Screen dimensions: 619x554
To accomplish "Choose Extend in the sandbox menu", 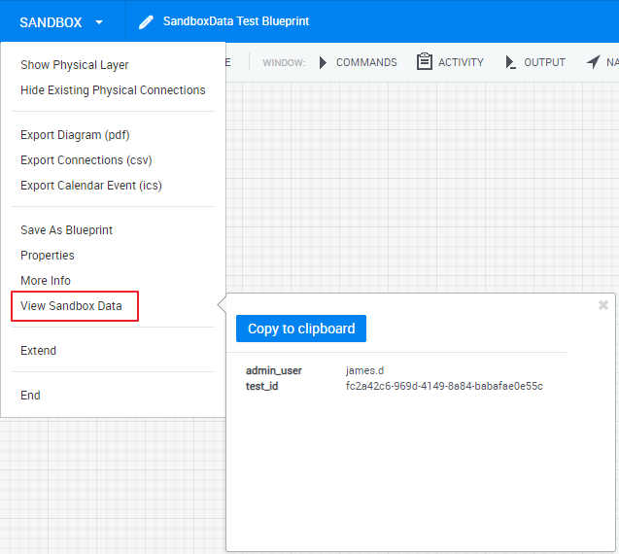I will [x=39, y=351].
